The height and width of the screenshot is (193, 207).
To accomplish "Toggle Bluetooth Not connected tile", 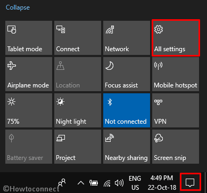I will point(127,110).
